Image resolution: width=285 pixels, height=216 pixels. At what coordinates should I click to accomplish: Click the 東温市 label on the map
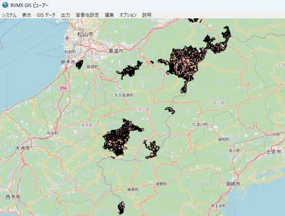pyautogui.click(x=115, y=51)
